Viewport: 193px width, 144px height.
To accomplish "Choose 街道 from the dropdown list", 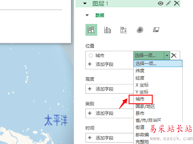I will click(x=140, y=127).
